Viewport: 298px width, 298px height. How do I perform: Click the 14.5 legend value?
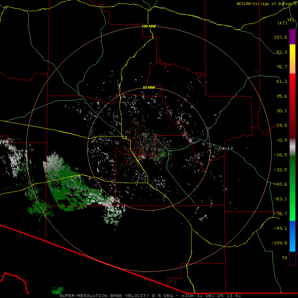(282, 125)
